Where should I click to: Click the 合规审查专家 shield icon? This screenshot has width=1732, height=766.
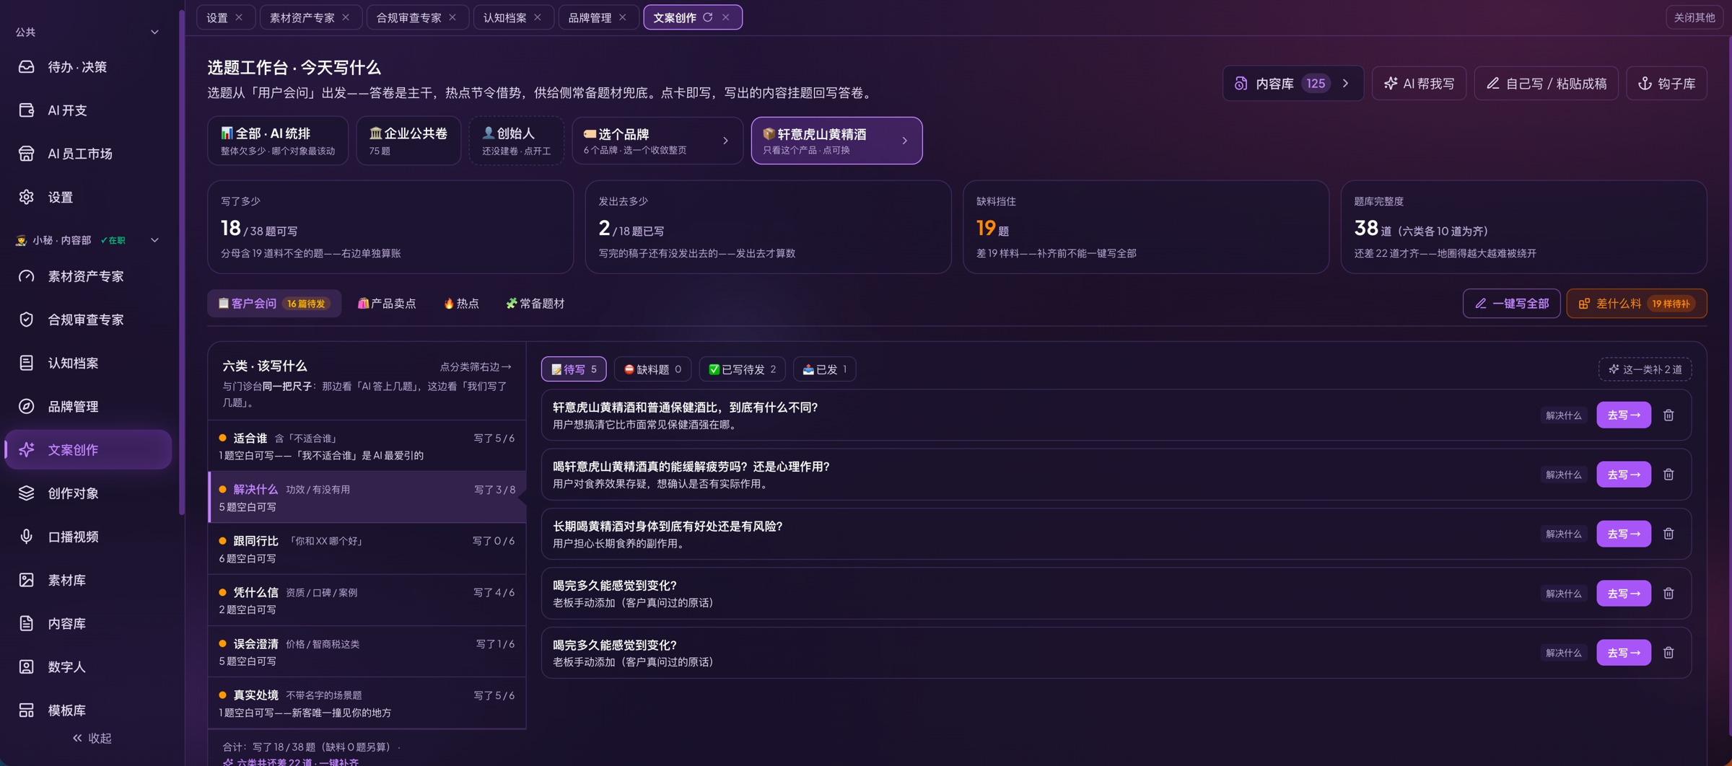tap(27, 320)
